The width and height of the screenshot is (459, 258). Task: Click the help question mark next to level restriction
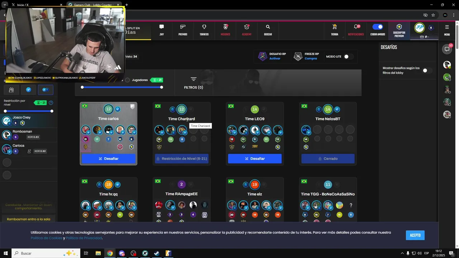click(51, 103)
